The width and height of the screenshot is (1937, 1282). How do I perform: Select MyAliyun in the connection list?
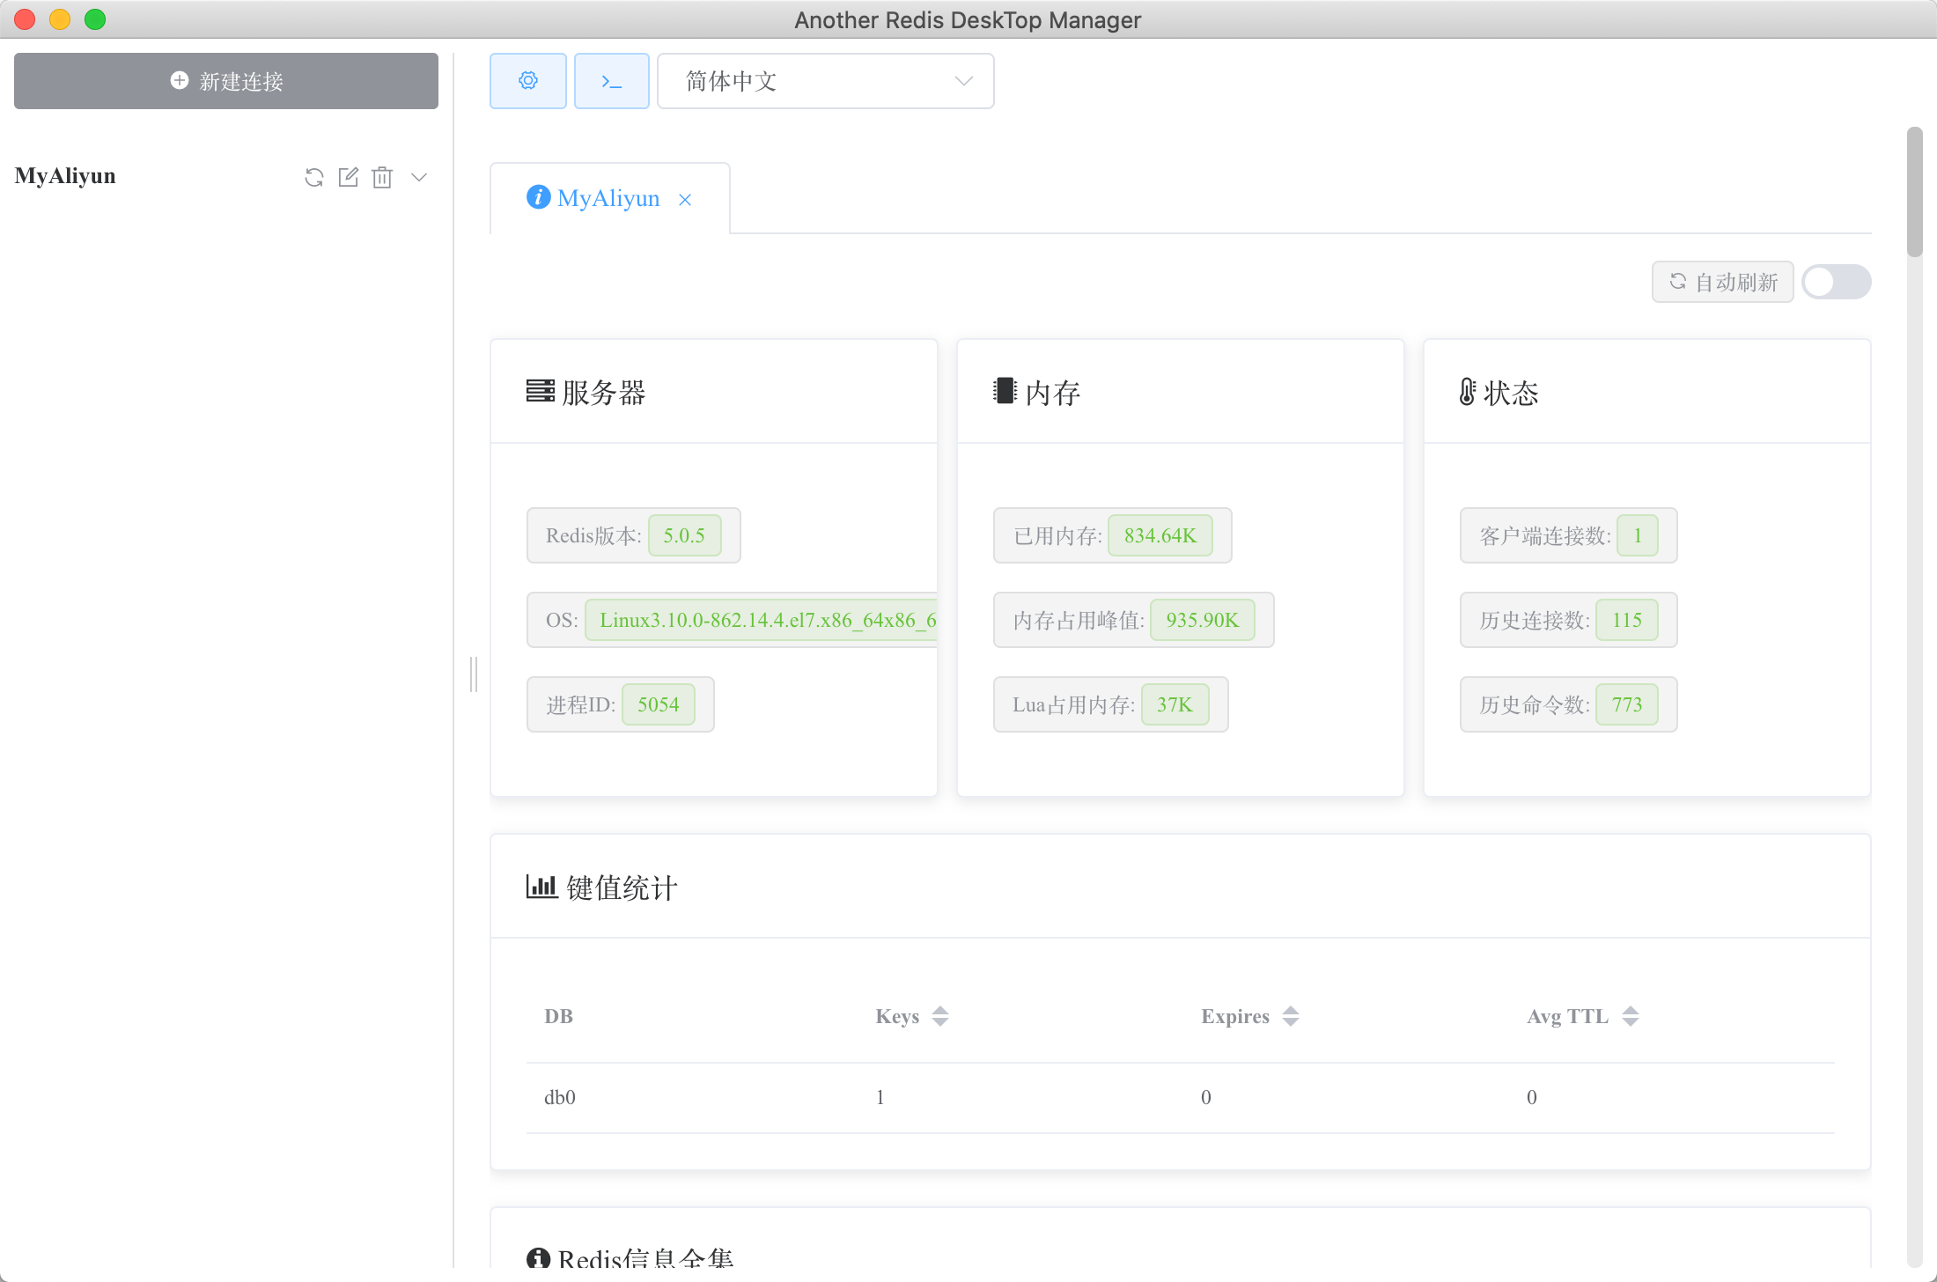[x=65, y=176]
